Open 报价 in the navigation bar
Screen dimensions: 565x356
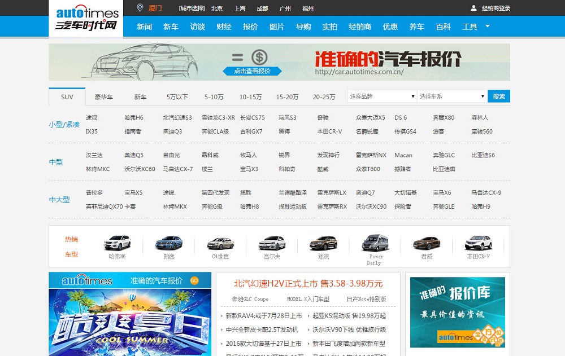pyautogui.click(x=250, y=27)
